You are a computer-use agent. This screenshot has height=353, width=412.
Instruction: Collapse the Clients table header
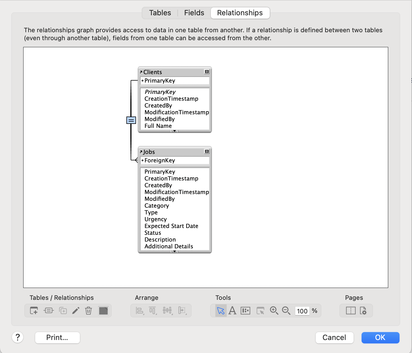pos(207,72)
